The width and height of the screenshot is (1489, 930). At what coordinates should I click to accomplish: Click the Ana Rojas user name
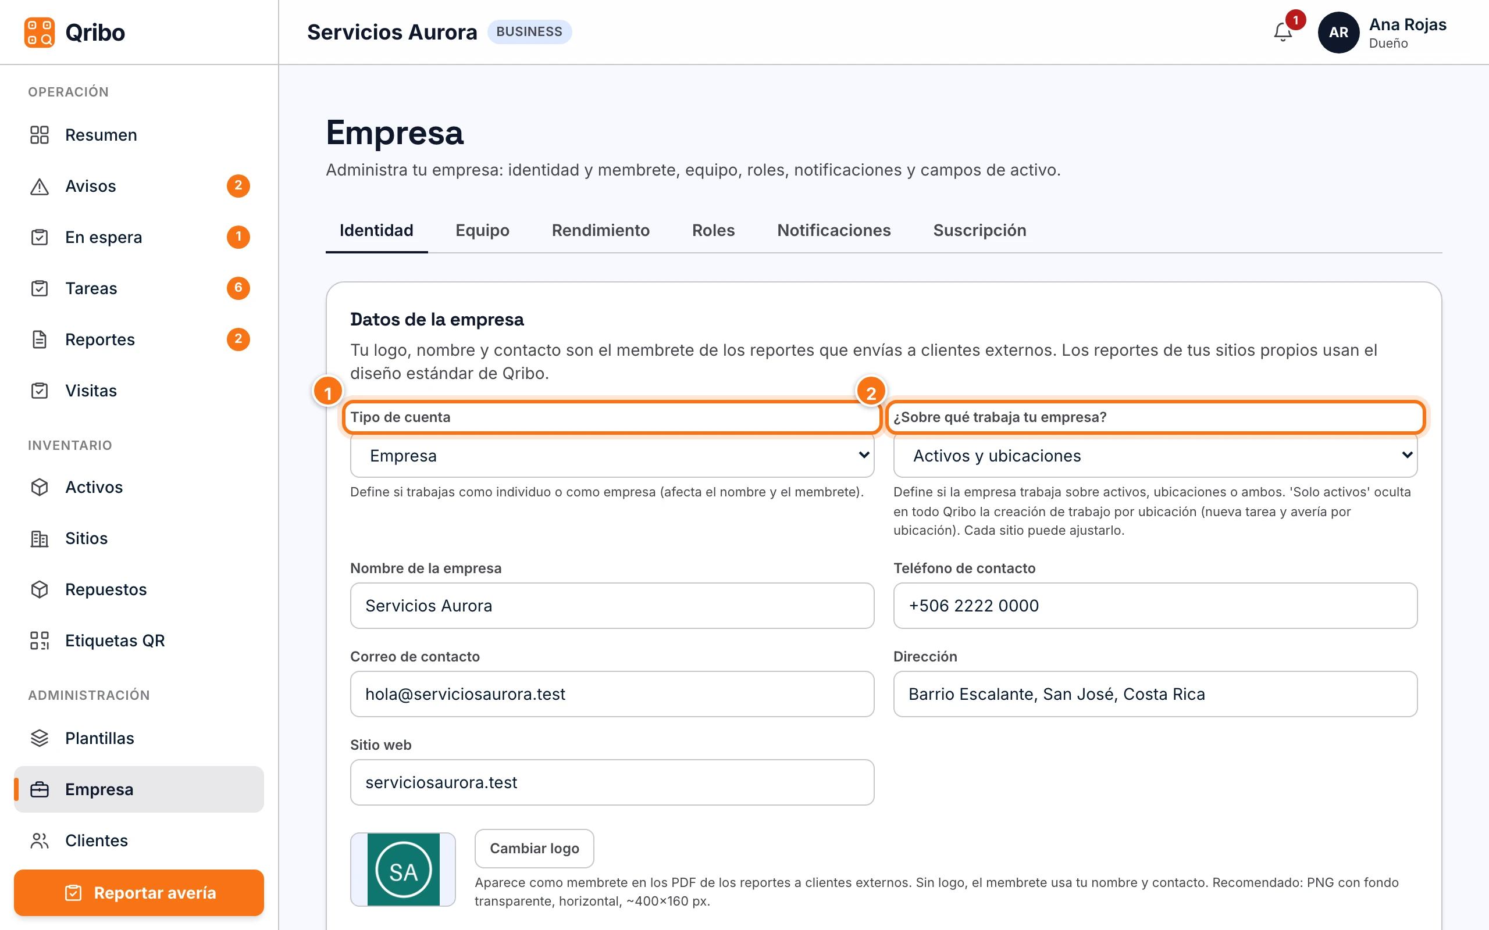1407,24
